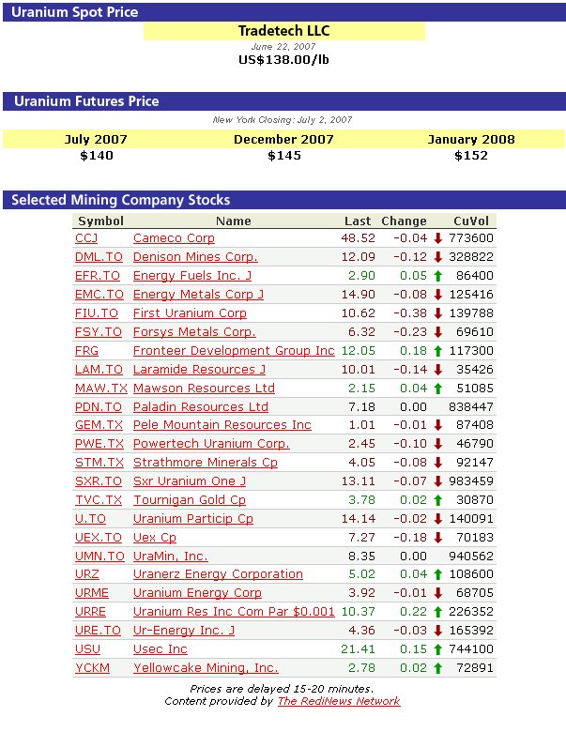This screenshot has width=566, height=732.
Task: Click the red down arrow for Cameco Corp
Action: tap(437, 238)
